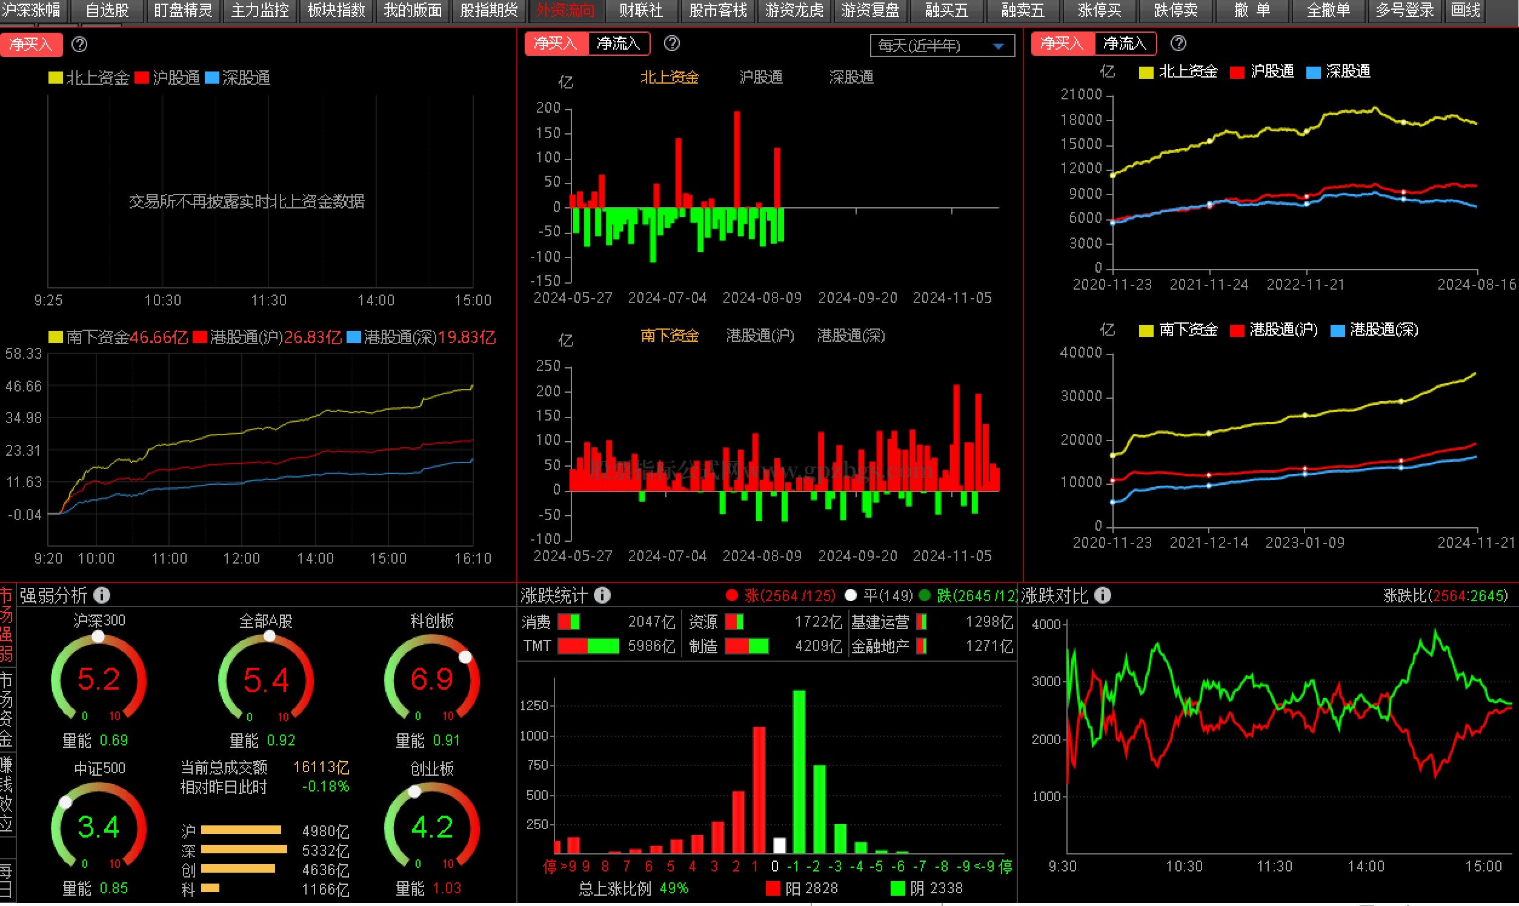1519x906 pixels.
Task: Click 科创板 gauge showing 6.9
Action: [431, 678]
